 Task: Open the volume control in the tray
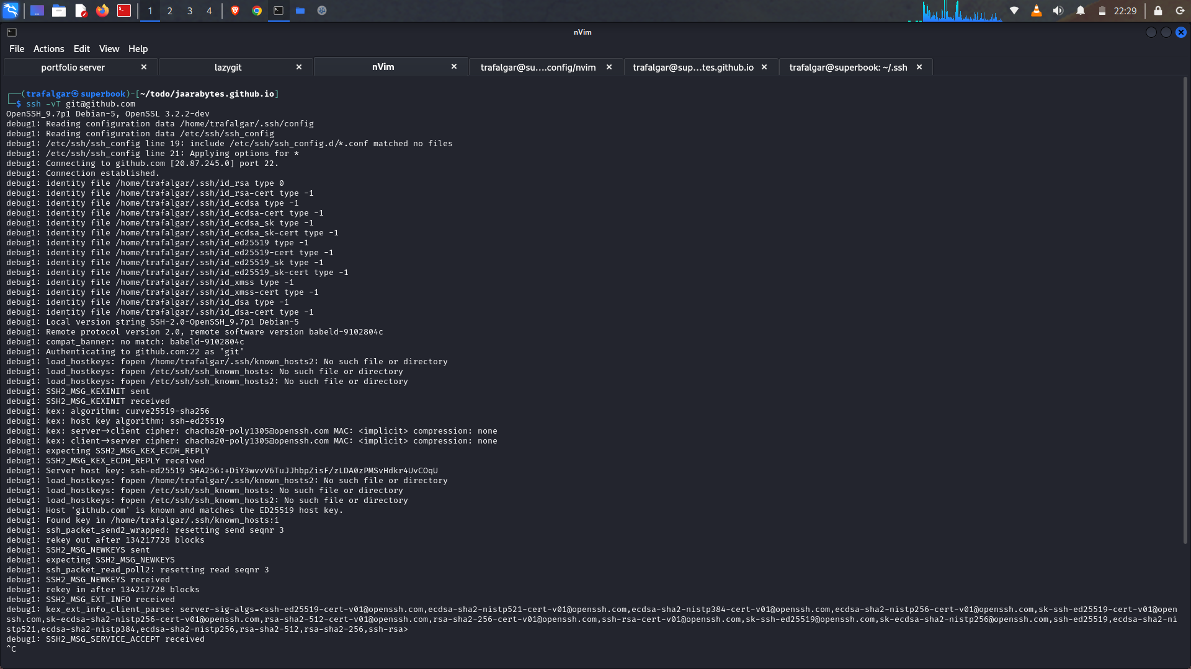tap(1058, 11)
